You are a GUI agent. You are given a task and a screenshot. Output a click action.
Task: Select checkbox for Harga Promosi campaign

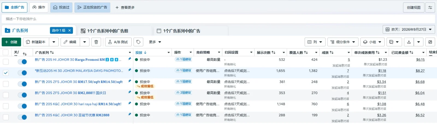click(x=6, y=62)
